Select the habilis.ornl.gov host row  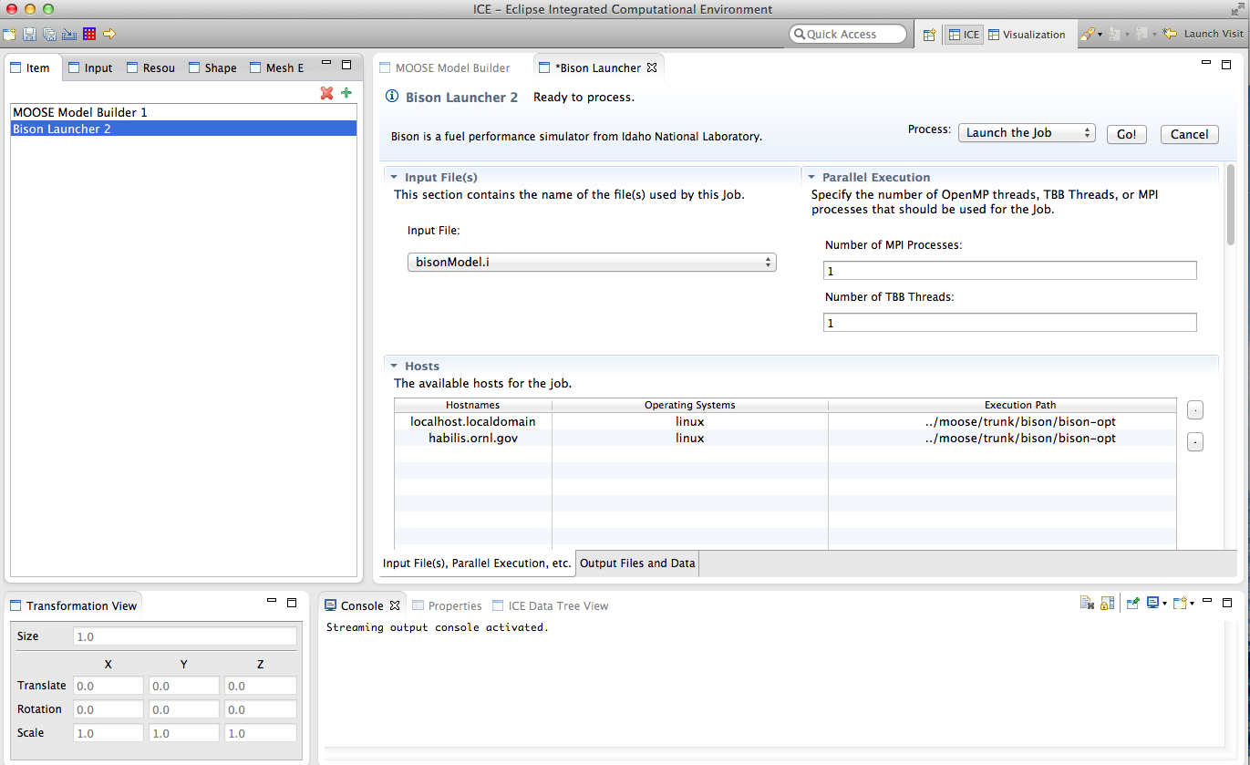(785, 439)
